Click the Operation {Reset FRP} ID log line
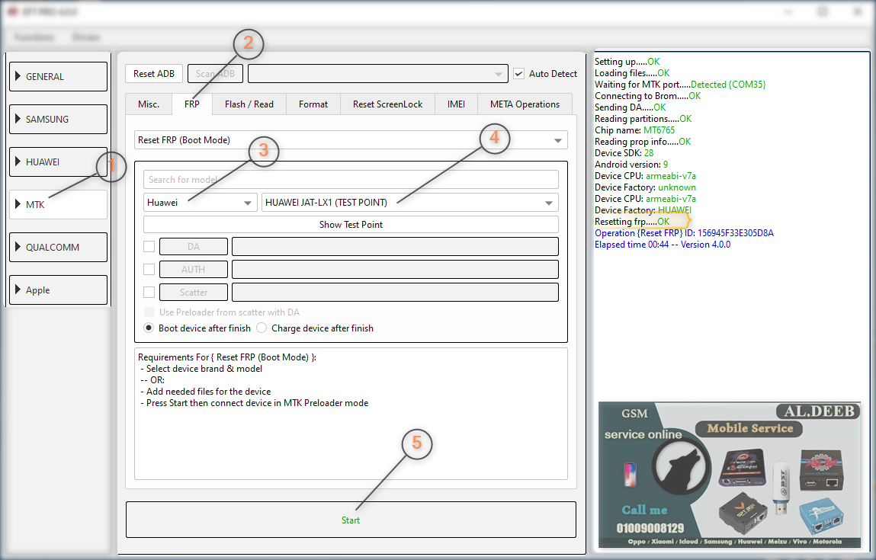Viewport: 876px width, 560px height. coord(684,233)
